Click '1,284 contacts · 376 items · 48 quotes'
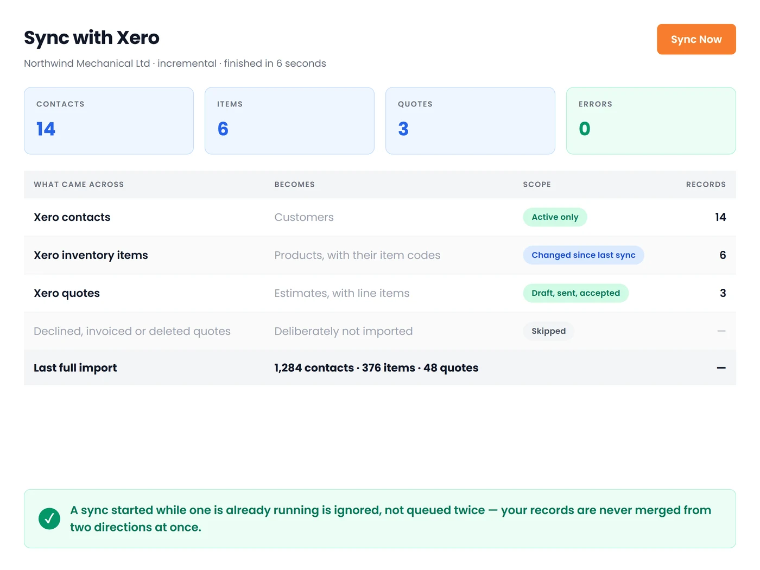 (376, 368)
